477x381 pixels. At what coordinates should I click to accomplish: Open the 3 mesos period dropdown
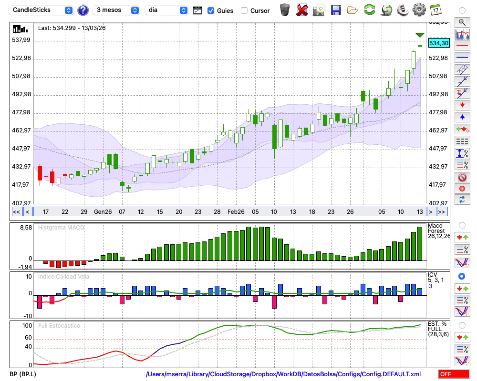point(117,10)
